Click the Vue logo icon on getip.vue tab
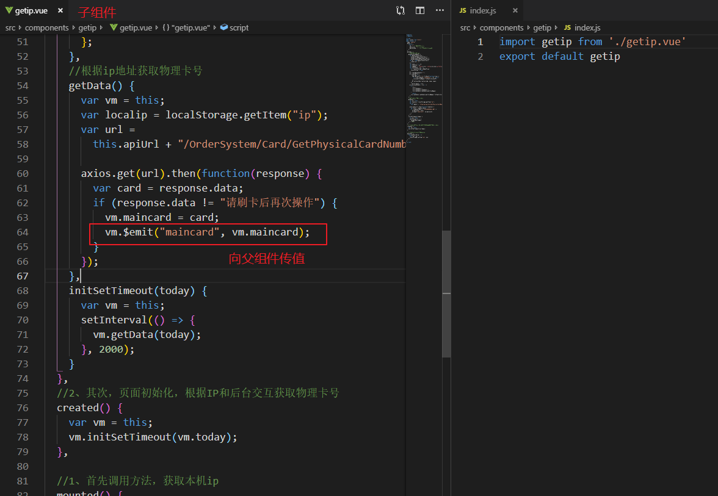The height and width of the screenshot is (496, 718). (9, 10)
